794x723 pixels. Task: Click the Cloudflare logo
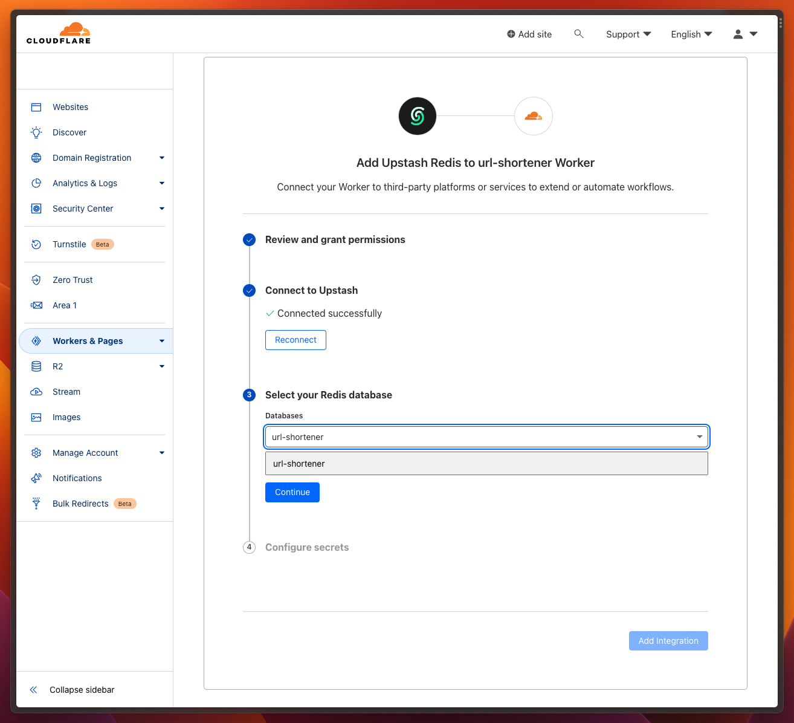58,33
